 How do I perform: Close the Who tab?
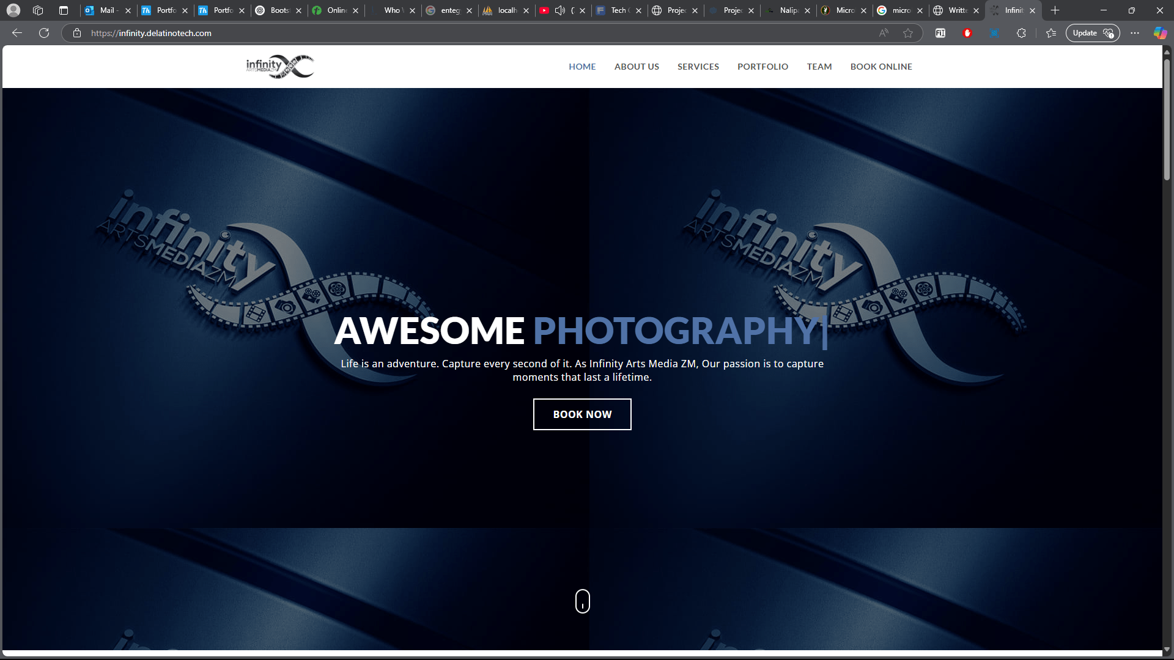(x=412, y=10)
